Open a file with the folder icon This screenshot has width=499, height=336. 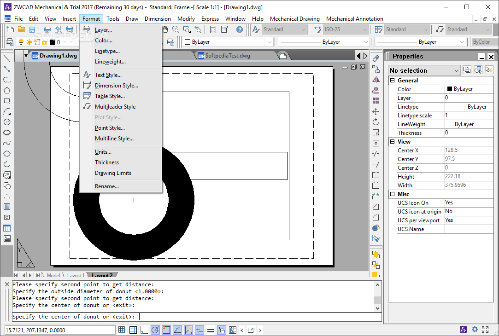click(x=21, y=29)
